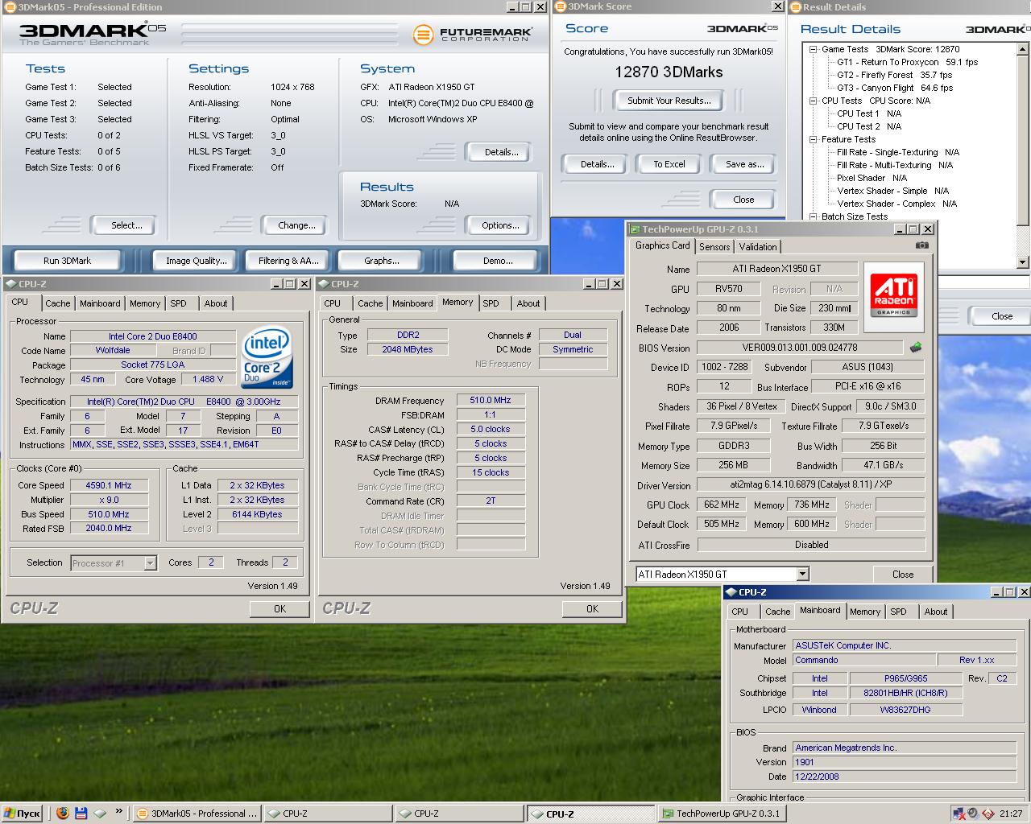
Task: Click the Futuremark Corporation logo
Action: (473, 35)
